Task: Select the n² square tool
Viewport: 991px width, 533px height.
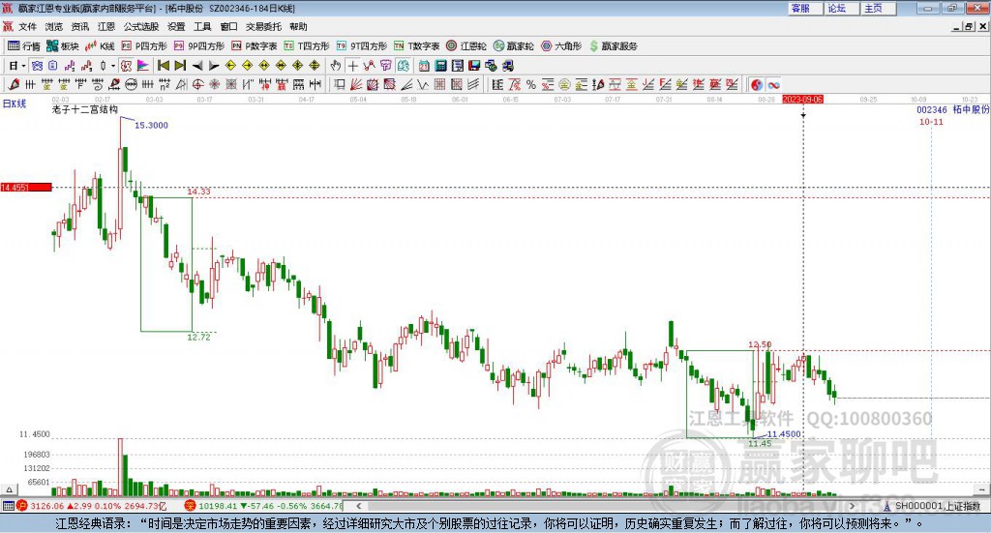Action: 165,84
